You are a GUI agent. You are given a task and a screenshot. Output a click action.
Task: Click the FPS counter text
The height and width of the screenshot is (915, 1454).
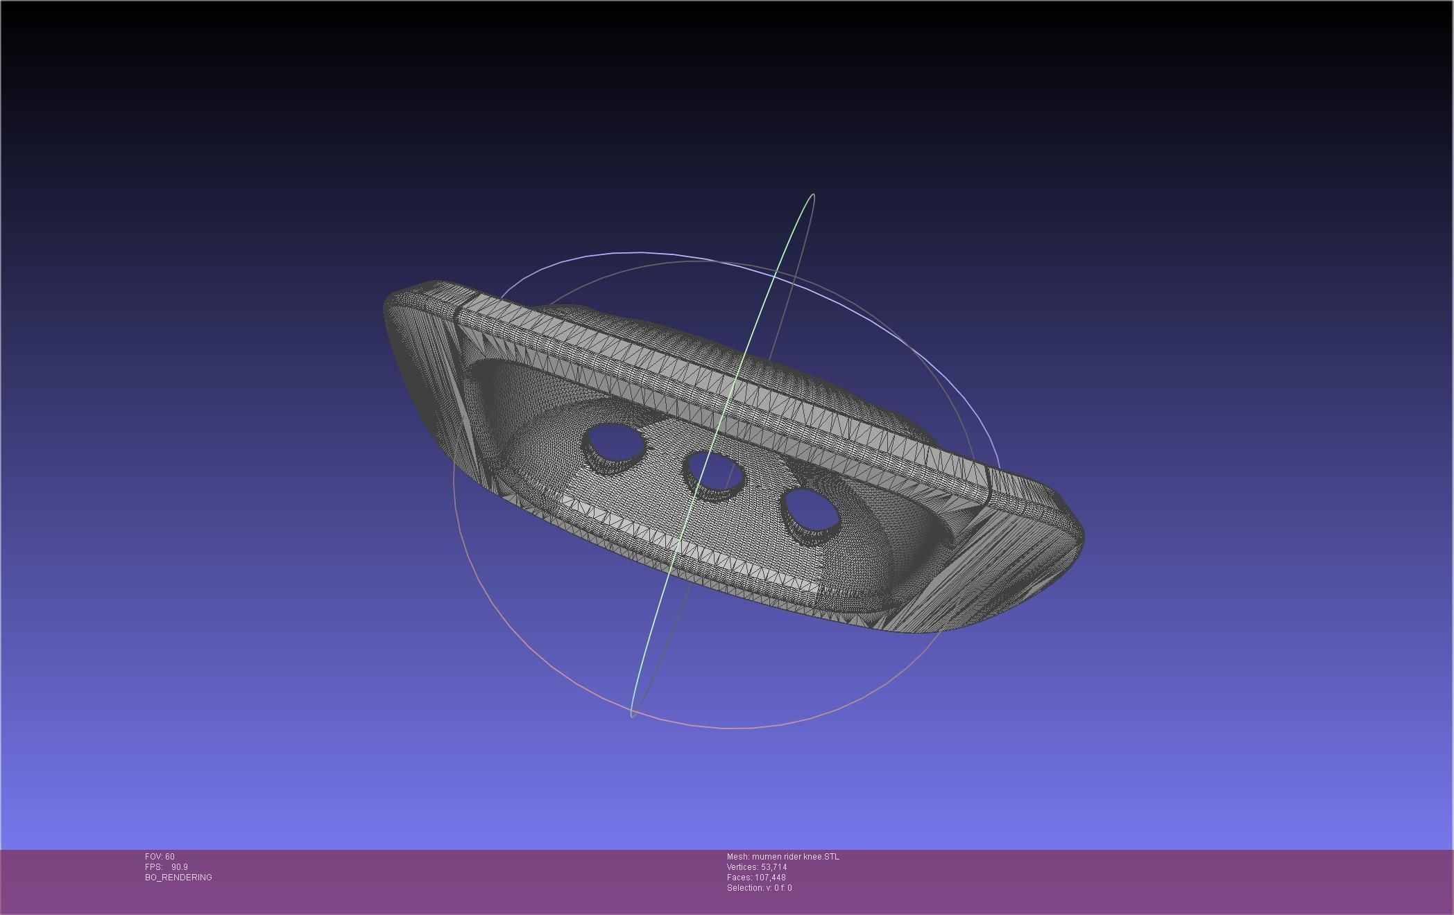click(x=166, y=867)
